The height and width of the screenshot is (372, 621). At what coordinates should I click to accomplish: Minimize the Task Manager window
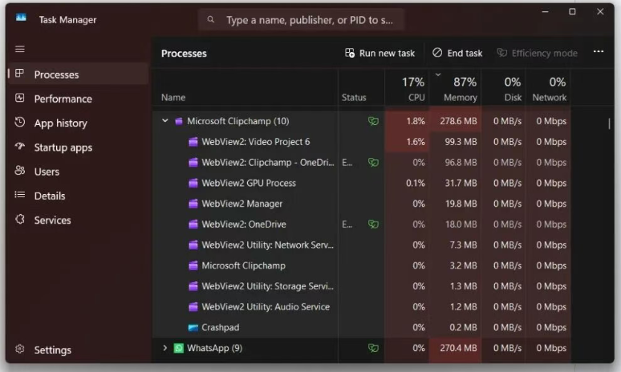point(546,12)
